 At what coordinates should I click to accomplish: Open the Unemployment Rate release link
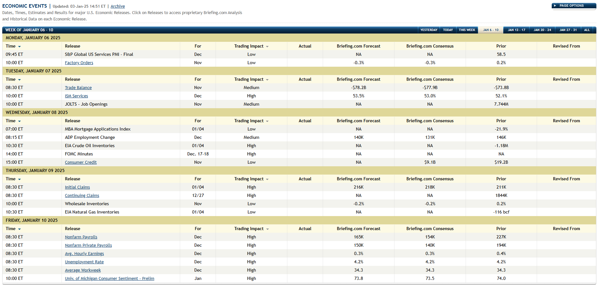[84, 262]
